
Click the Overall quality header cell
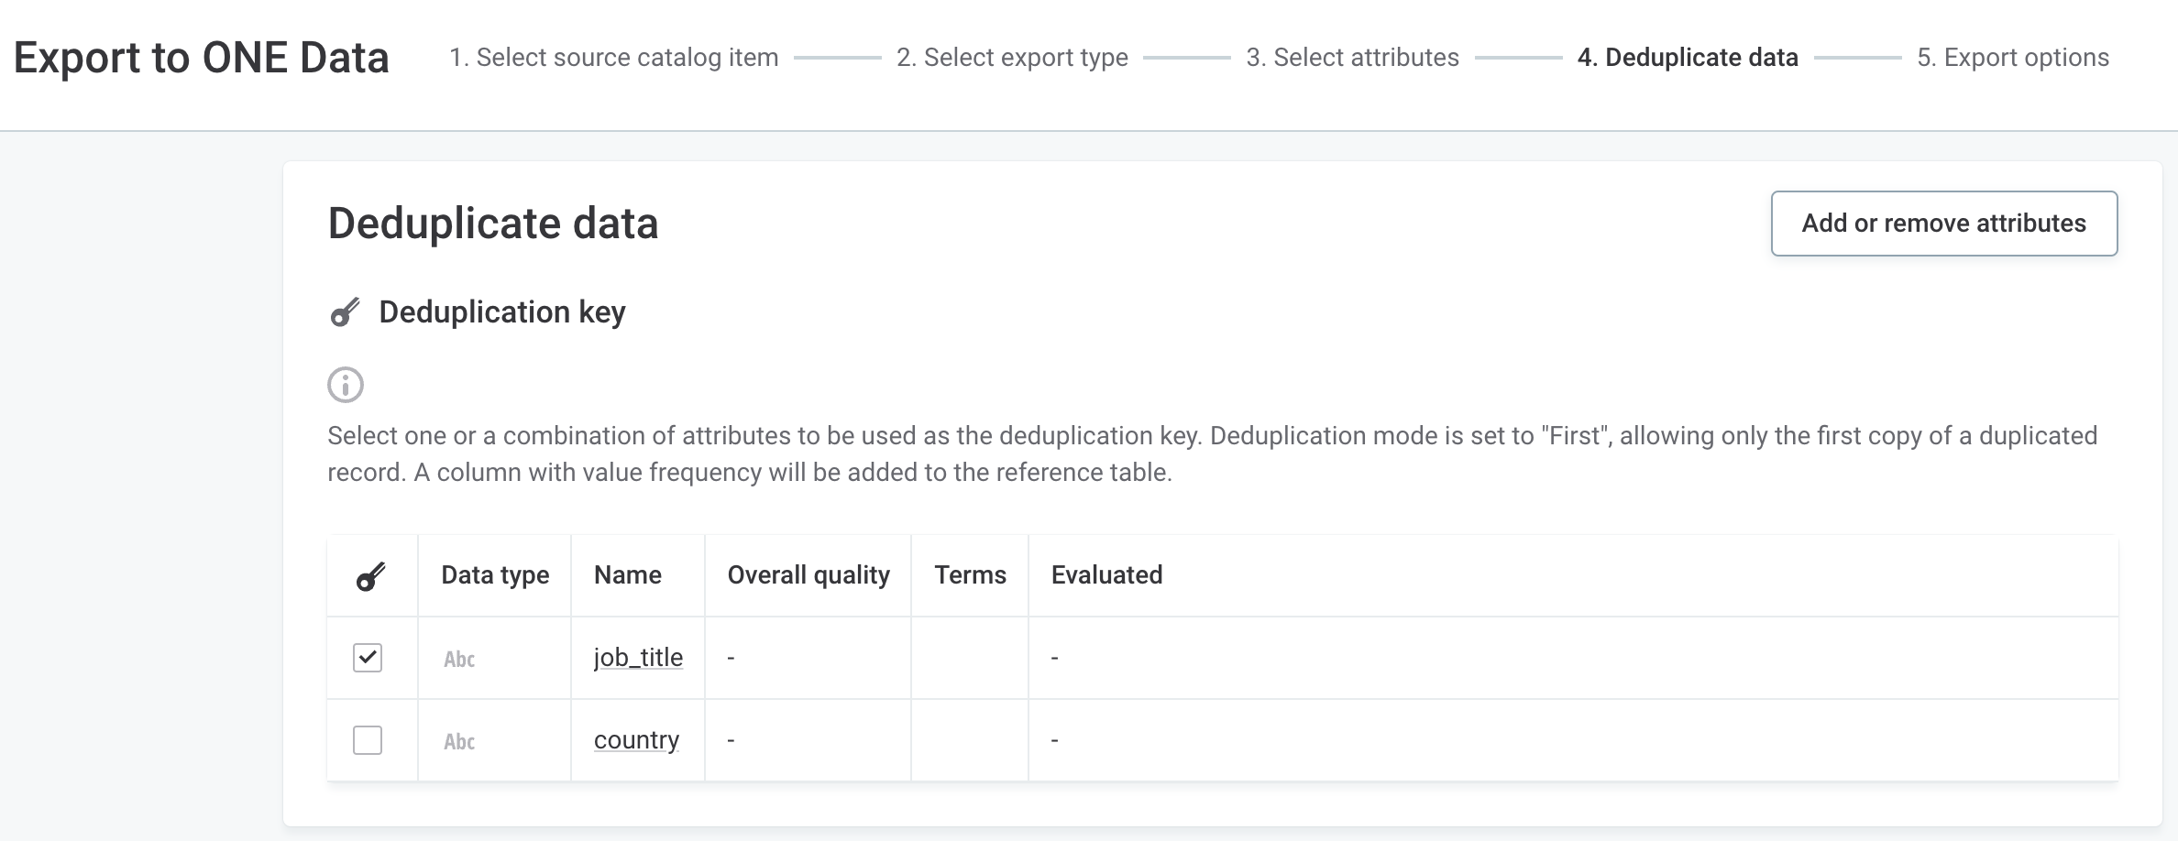coord(808,575)
